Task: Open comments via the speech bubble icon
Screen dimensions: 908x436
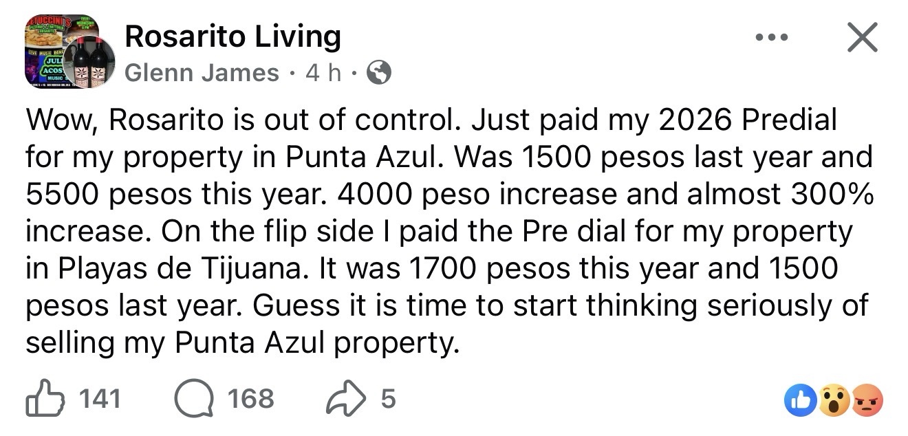Action: click(x=195, y=400)
